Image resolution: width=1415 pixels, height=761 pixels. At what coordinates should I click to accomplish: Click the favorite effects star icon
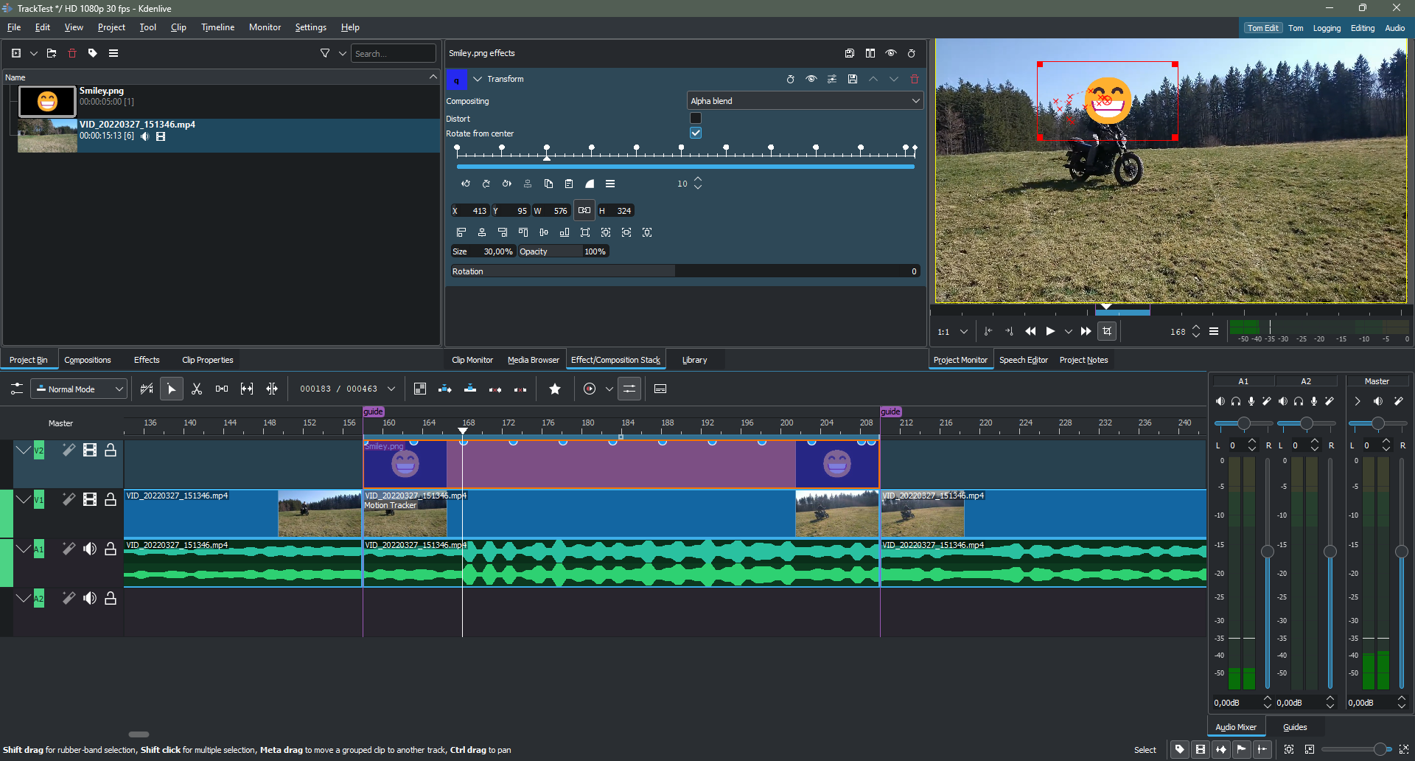tap(555, 389)
